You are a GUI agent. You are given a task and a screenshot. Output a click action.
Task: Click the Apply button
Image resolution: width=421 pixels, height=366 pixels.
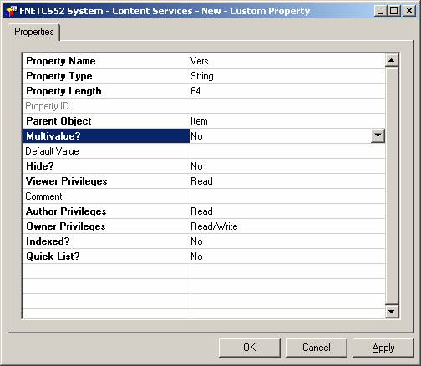383,348
